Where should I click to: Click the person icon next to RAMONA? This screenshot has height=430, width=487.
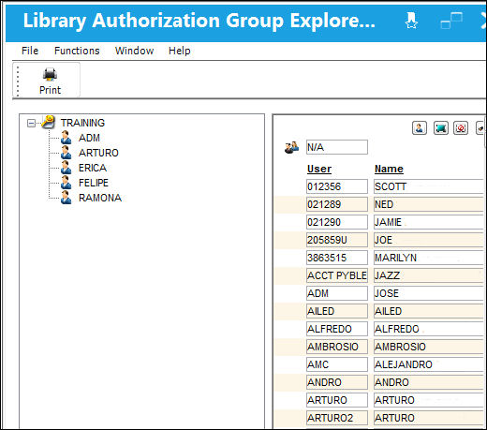point(66,198)
